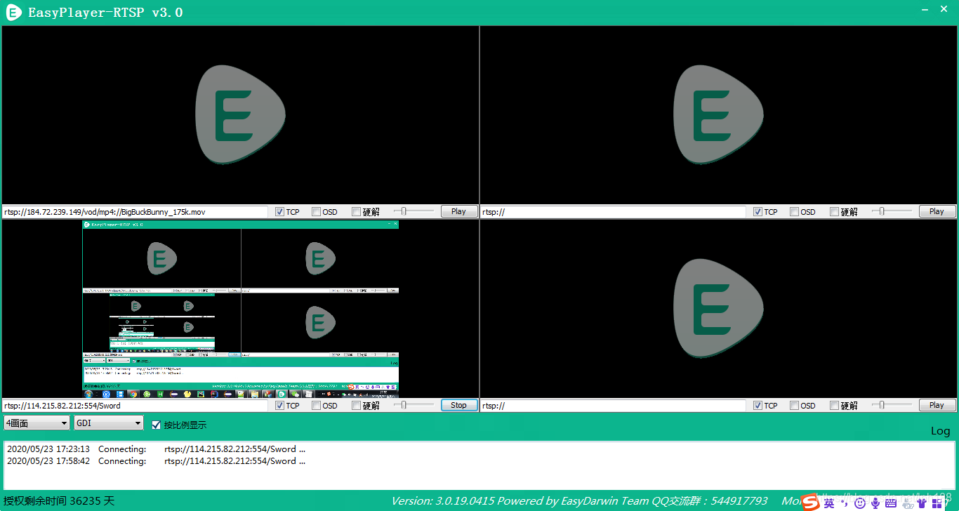The height and width of the screenshot is (511, 959).
Task: Select the video pane playing the Sword stream
Action: (240, 309)
